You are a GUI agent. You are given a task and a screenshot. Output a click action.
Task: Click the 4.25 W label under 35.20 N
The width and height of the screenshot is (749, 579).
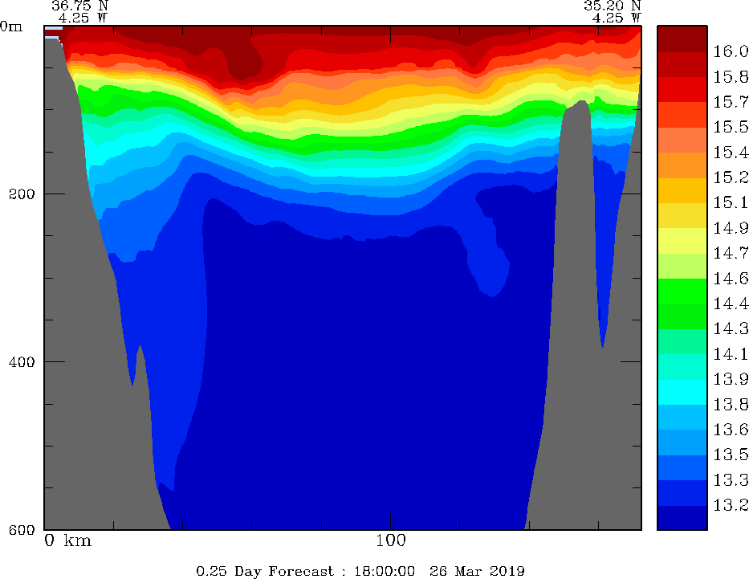click(x=617, y=18)
